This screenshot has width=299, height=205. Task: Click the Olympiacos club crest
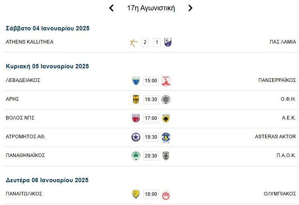coord(165,194)
